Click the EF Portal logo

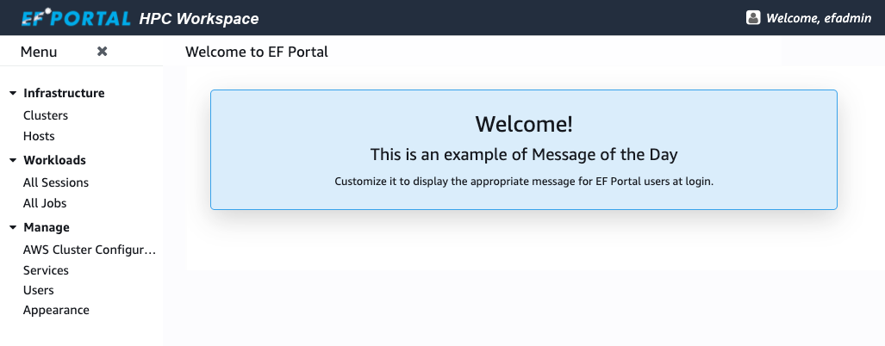tap(76, 18)
